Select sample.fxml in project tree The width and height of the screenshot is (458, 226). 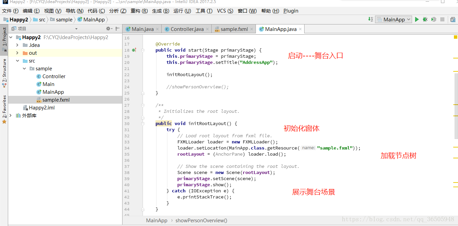56,100
